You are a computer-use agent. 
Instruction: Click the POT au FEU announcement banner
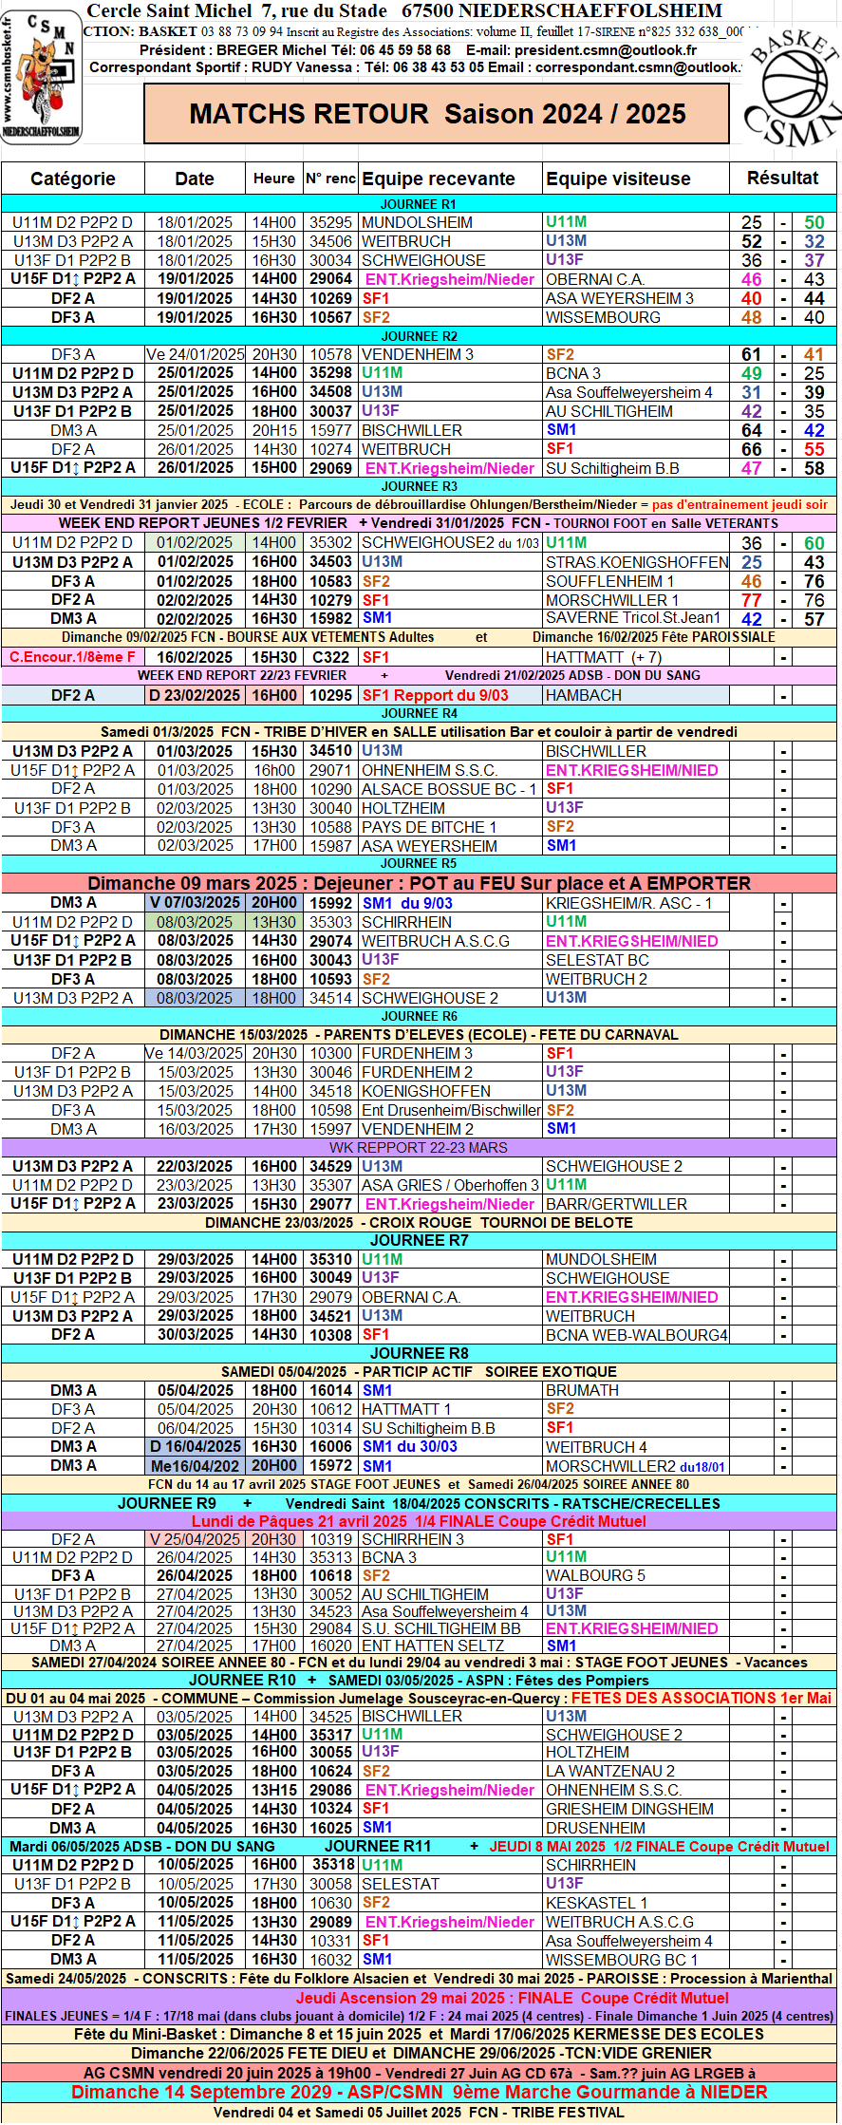click(419, 883)
